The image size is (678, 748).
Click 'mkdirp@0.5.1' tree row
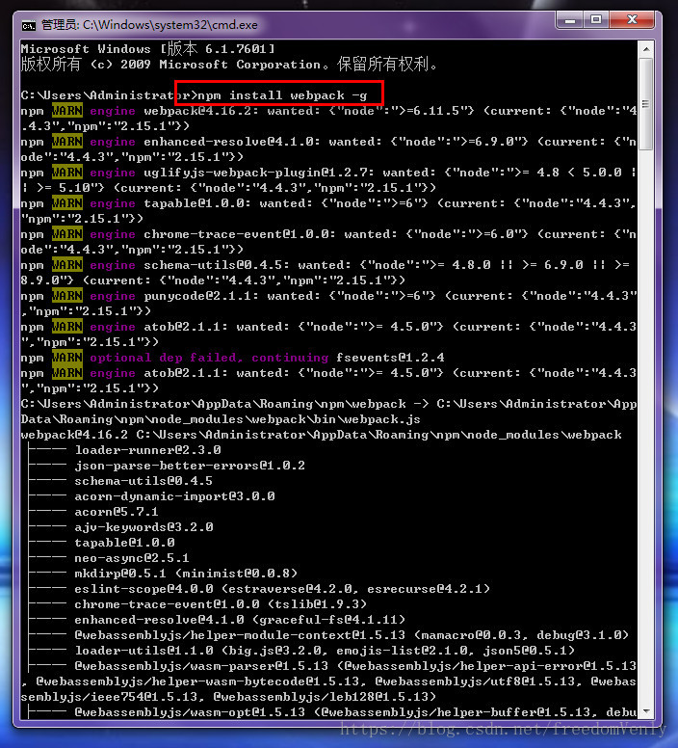pos(163,573)
